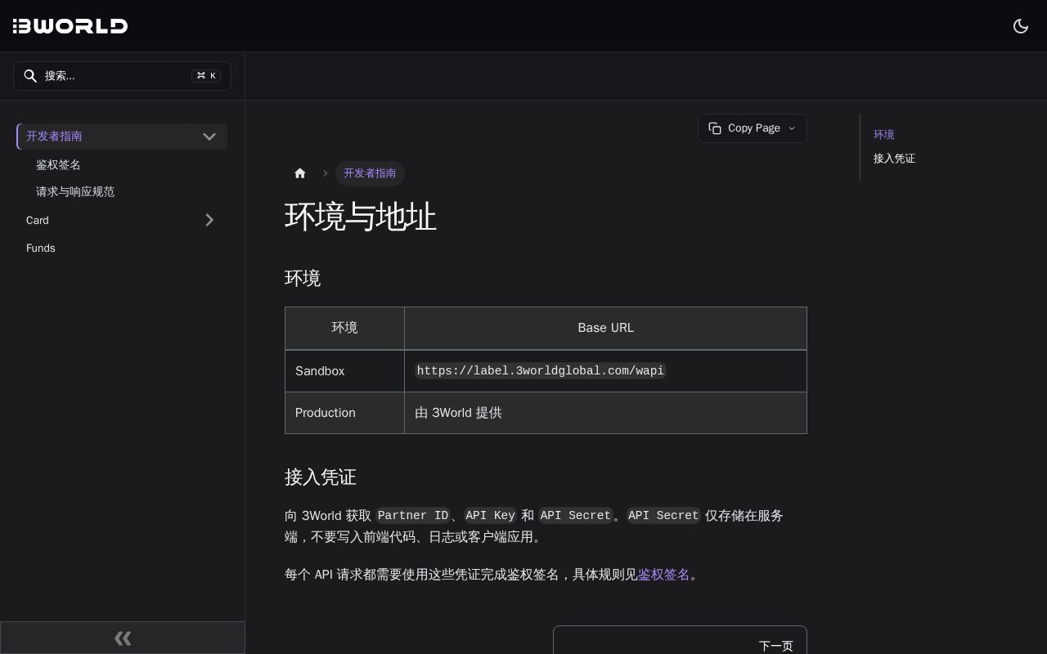Click the copy icon in Copy Page
This screenshot has width=1047, height=654.
pos(715,128)
